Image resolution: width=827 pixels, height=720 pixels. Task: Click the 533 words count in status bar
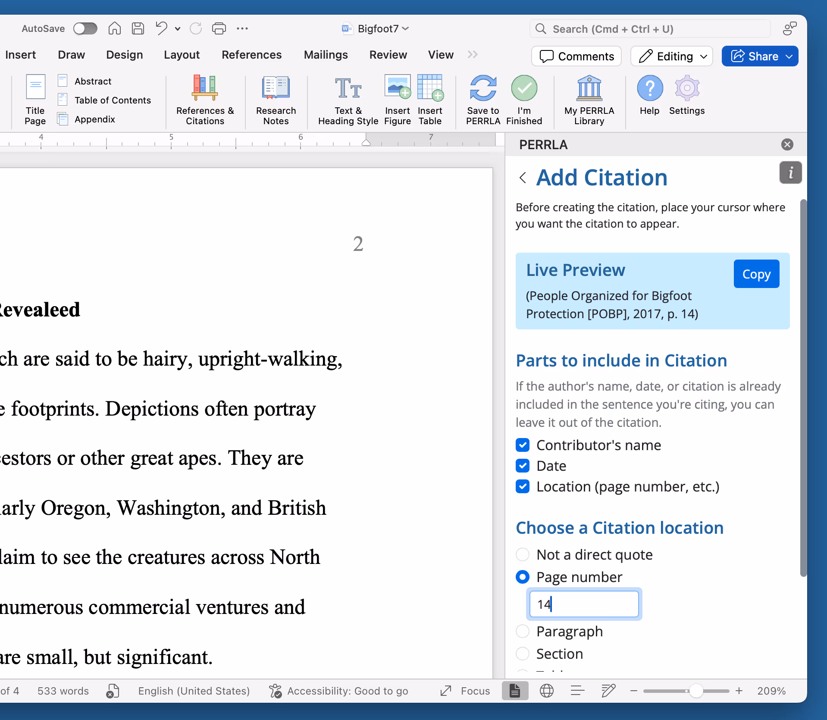63,691
